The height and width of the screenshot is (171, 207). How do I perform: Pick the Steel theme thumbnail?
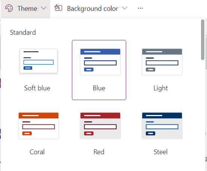click(x=162, y=126)
